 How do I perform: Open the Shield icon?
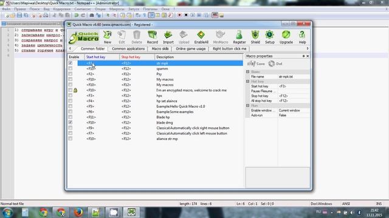click(255, 38)
